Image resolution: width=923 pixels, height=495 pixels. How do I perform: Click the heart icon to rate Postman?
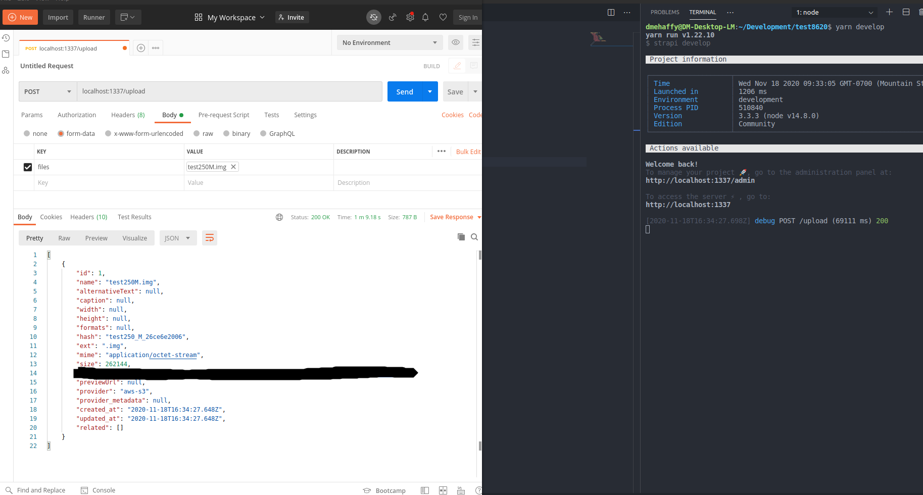click(443, 17)
